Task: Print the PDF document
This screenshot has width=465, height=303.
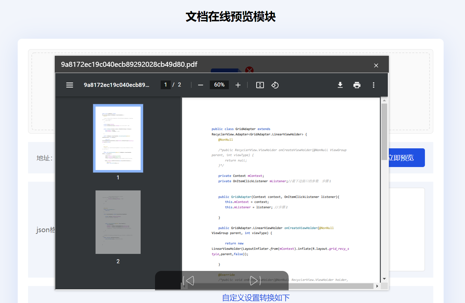Action: (357, 85)
